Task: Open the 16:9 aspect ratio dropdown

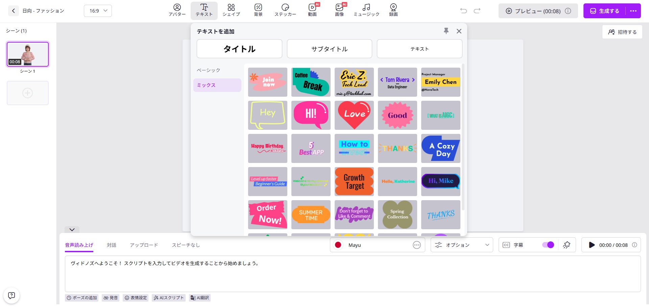Action: coord(98,11)
